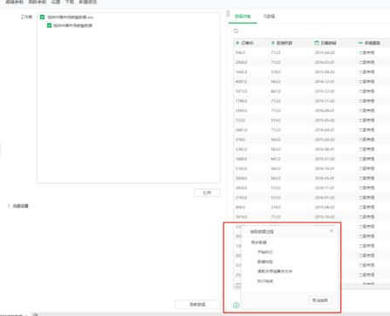Click the order ID cell 556.0
Image resolution: width=390 pixels, height=316 pixels.
(x=240, y=52)
